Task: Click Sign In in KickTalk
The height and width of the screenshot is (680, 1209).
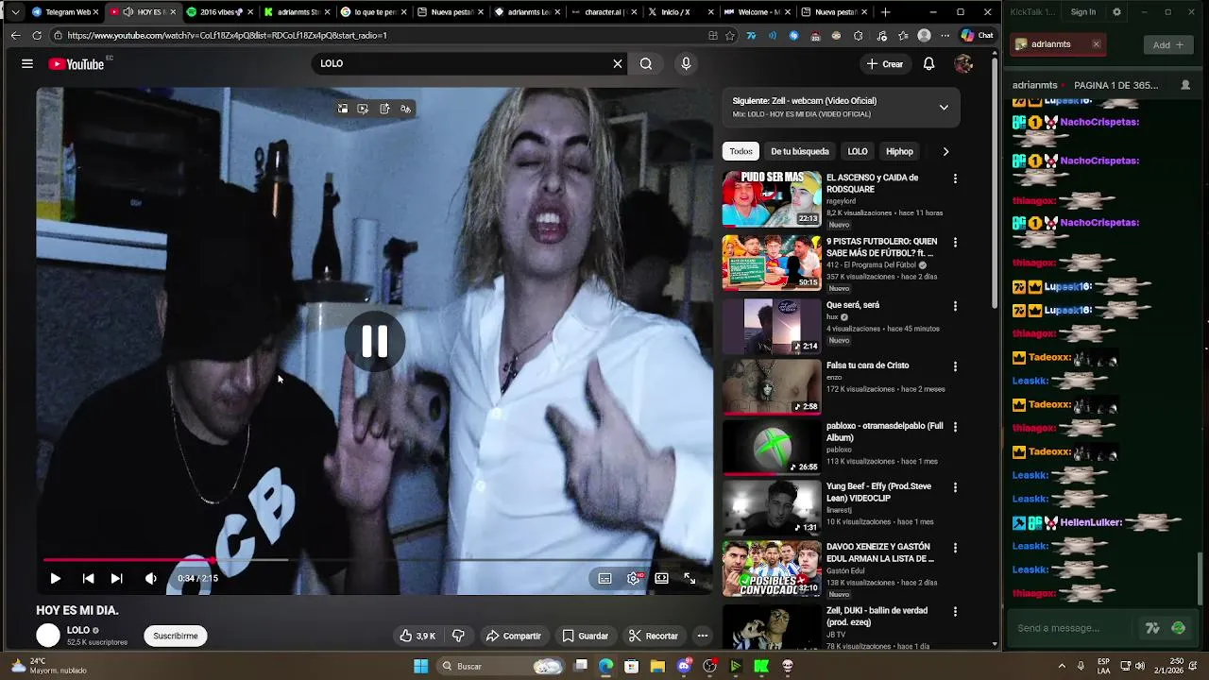Action: 1083,12
